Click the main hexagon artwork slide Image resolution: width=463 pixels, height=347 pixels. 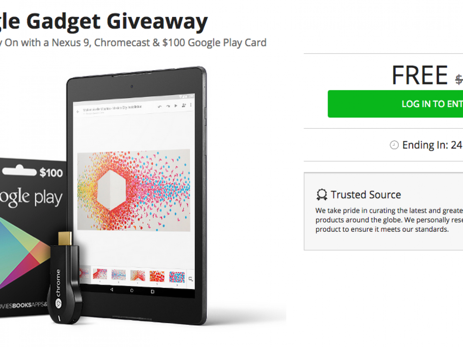click(x=133, y=190)
